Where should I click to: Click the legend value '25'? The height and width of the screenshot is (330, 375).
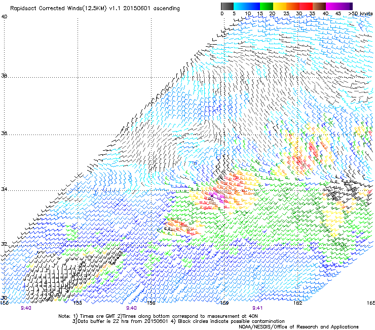click(286, 14)
